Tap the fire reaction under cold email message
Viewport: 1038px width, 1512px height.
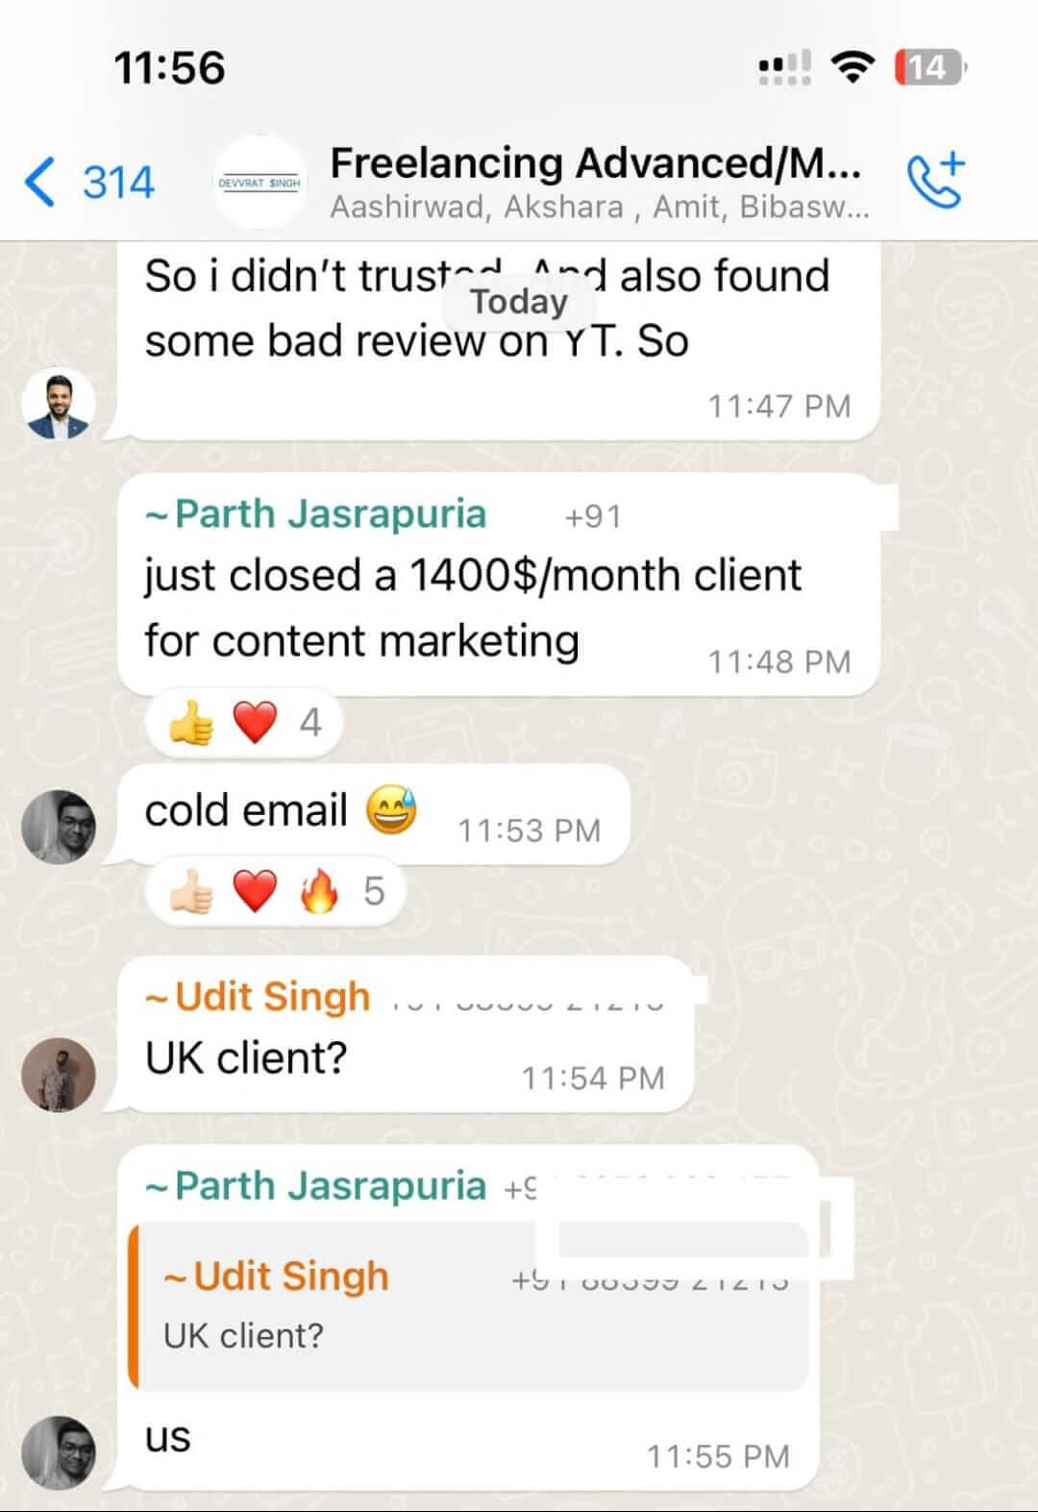[x=318, y=891]
